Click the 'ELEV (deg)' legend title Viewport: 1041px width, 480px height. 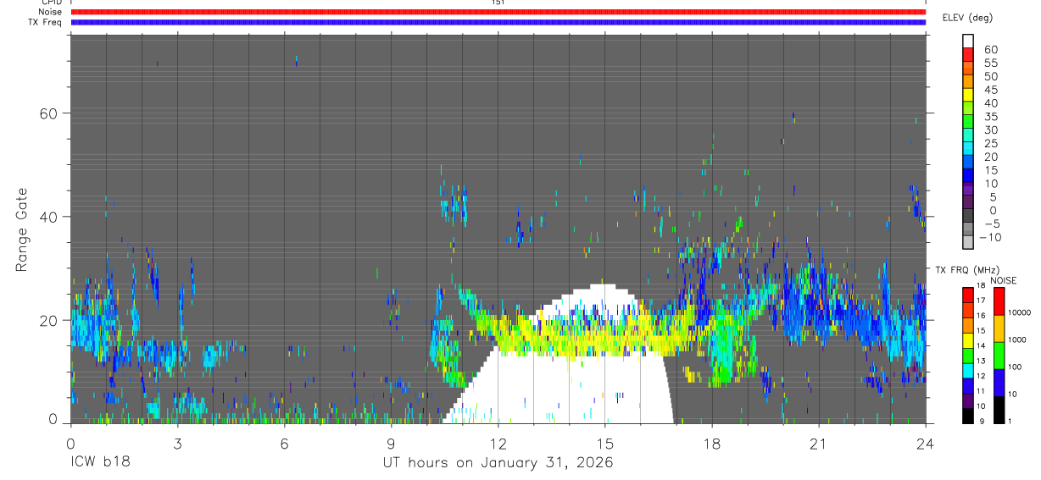point(967,18)
